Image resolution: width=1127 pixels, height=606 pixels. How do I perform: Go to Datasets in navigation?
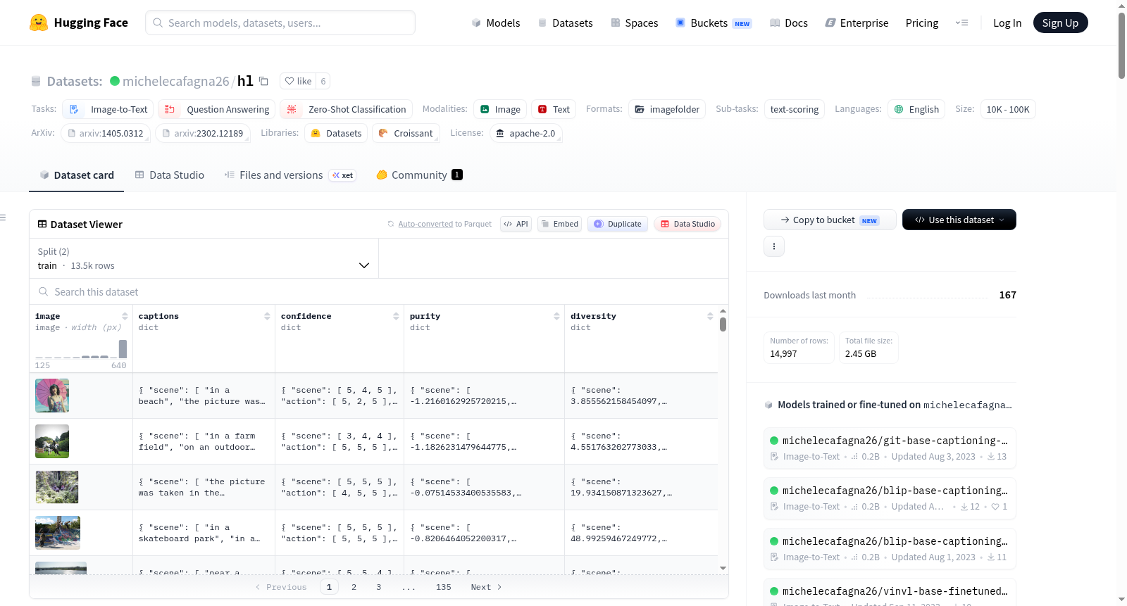[566, 23]
